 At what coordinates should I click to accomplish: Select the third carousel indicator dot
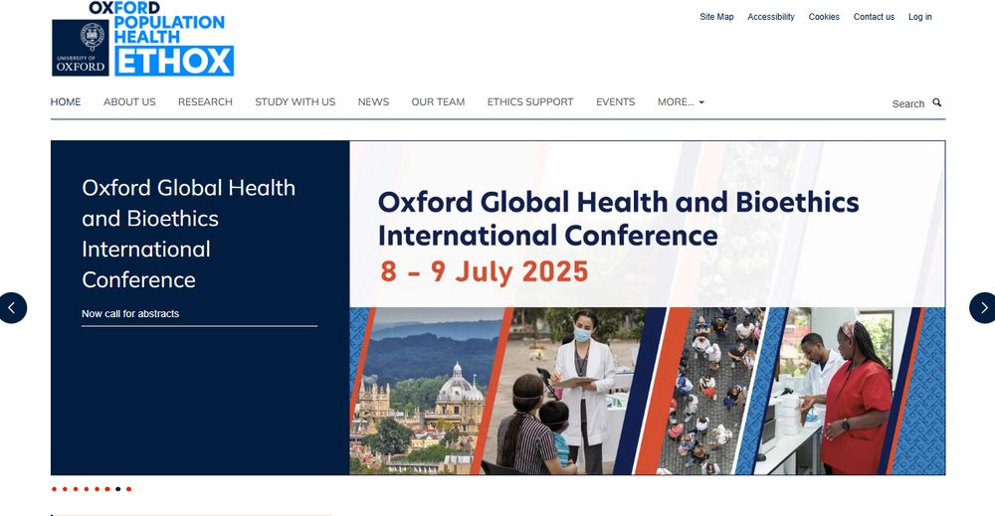[76, 489]
